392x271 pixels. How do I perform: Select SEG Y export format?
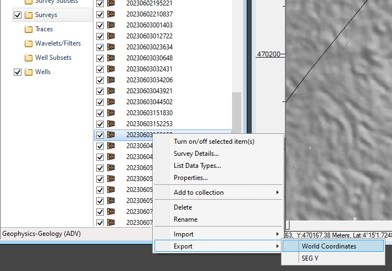[x=310, y=258]
